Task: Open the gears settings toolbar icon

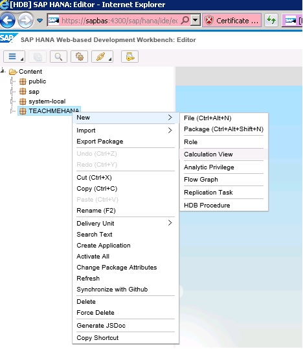Action: pyautogui.click(x=80, y=57)
